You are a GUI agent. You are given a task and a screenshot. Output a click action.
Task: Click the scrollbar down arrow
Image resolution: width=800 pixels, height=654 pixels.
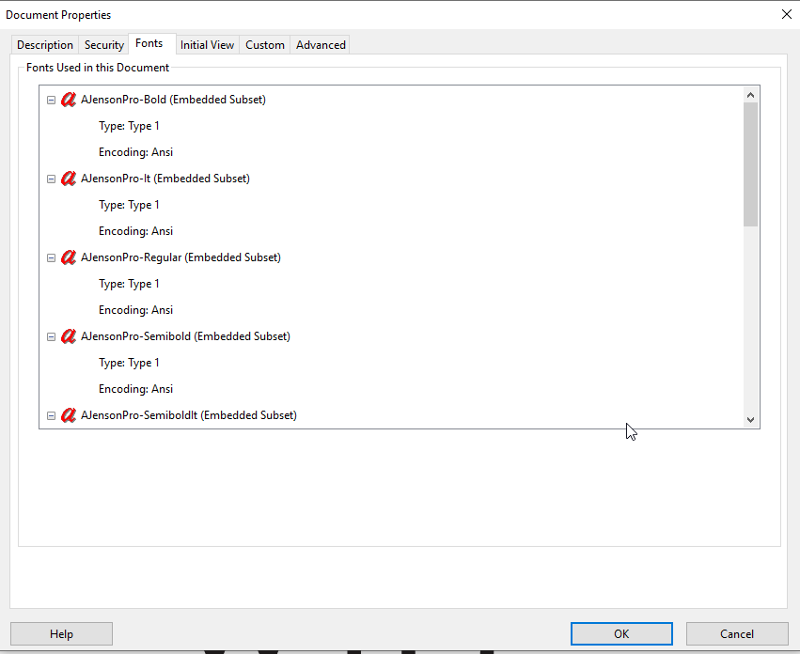750,419
